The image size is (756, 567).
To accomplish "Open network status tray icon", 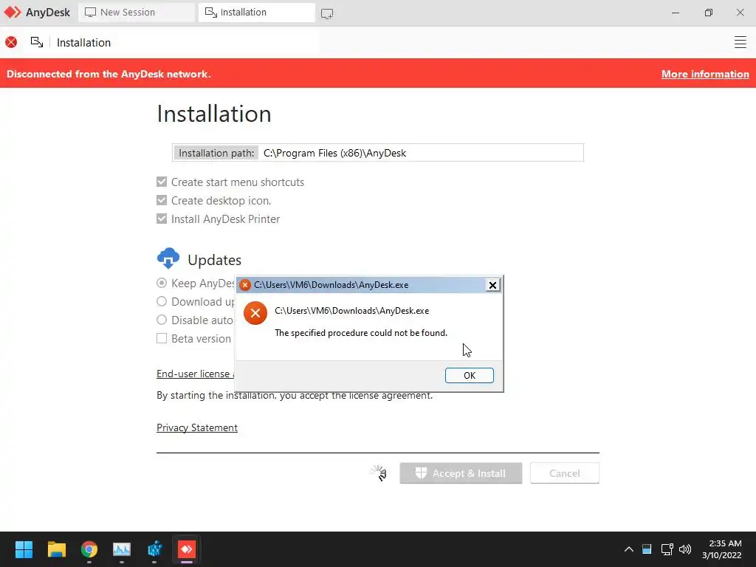I will click(x=667, y=549).
